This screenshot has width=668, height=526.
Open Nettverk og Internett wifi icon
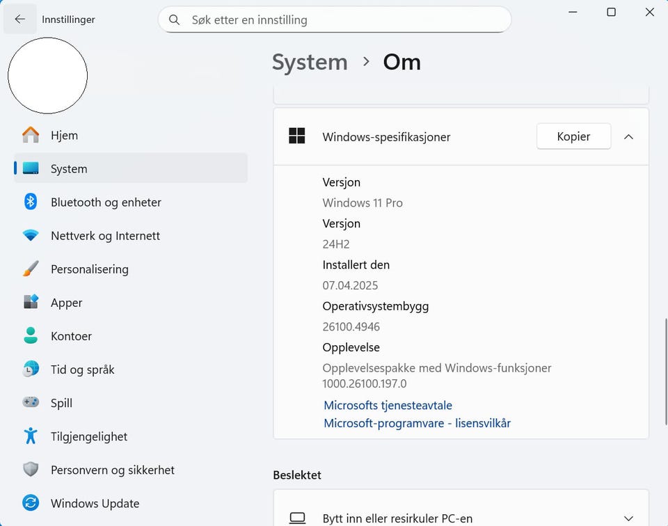[31, 235]
